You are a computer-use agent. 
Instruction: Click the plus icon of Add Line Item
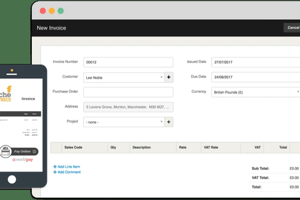55,167
